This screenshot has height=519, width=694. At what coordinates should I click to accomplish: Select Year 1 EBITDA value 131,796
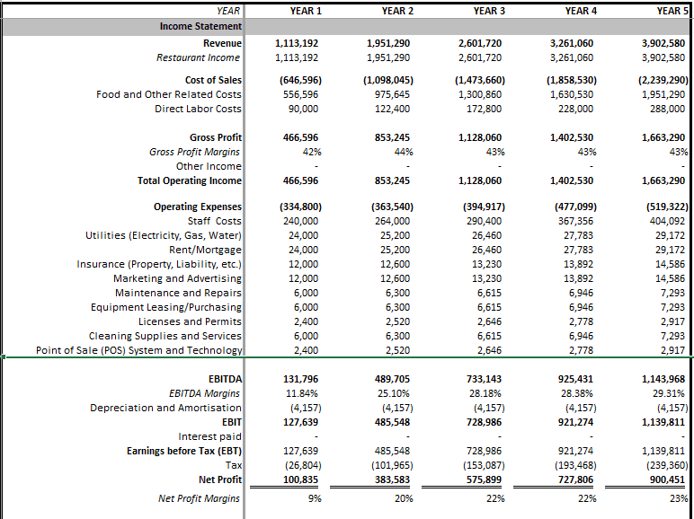click(301, 379)
